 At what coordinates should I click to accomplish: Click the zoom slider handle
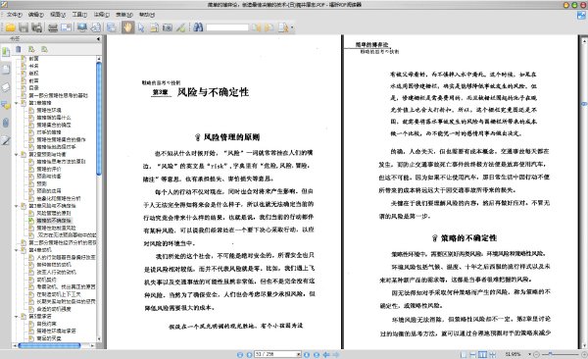tap(551, 354)
